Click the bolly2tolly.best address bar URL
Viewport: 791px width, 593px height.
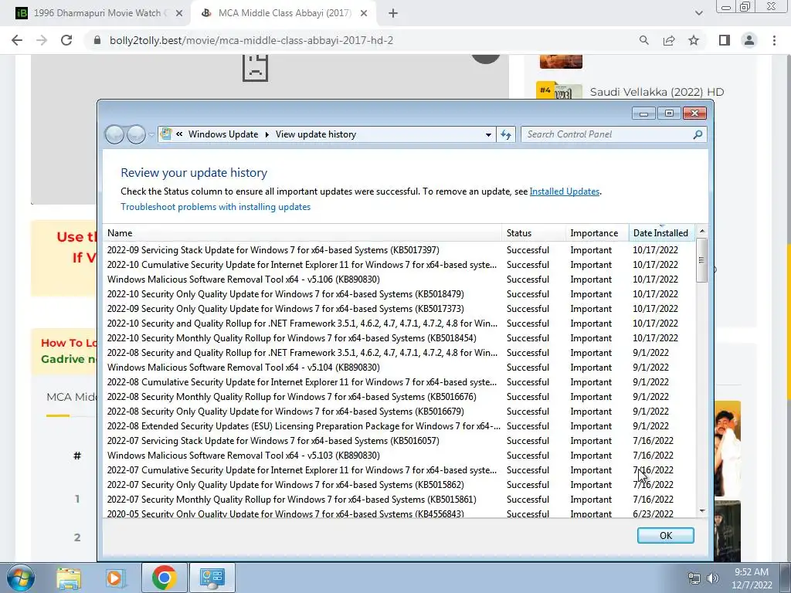tap(251, 40)
